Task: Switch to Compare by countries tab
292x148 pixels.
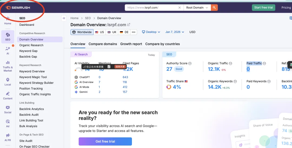Action: pos(162,44)
